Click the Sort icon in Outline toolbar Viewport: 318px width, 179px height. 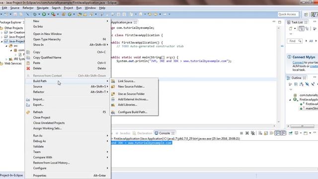302,84
